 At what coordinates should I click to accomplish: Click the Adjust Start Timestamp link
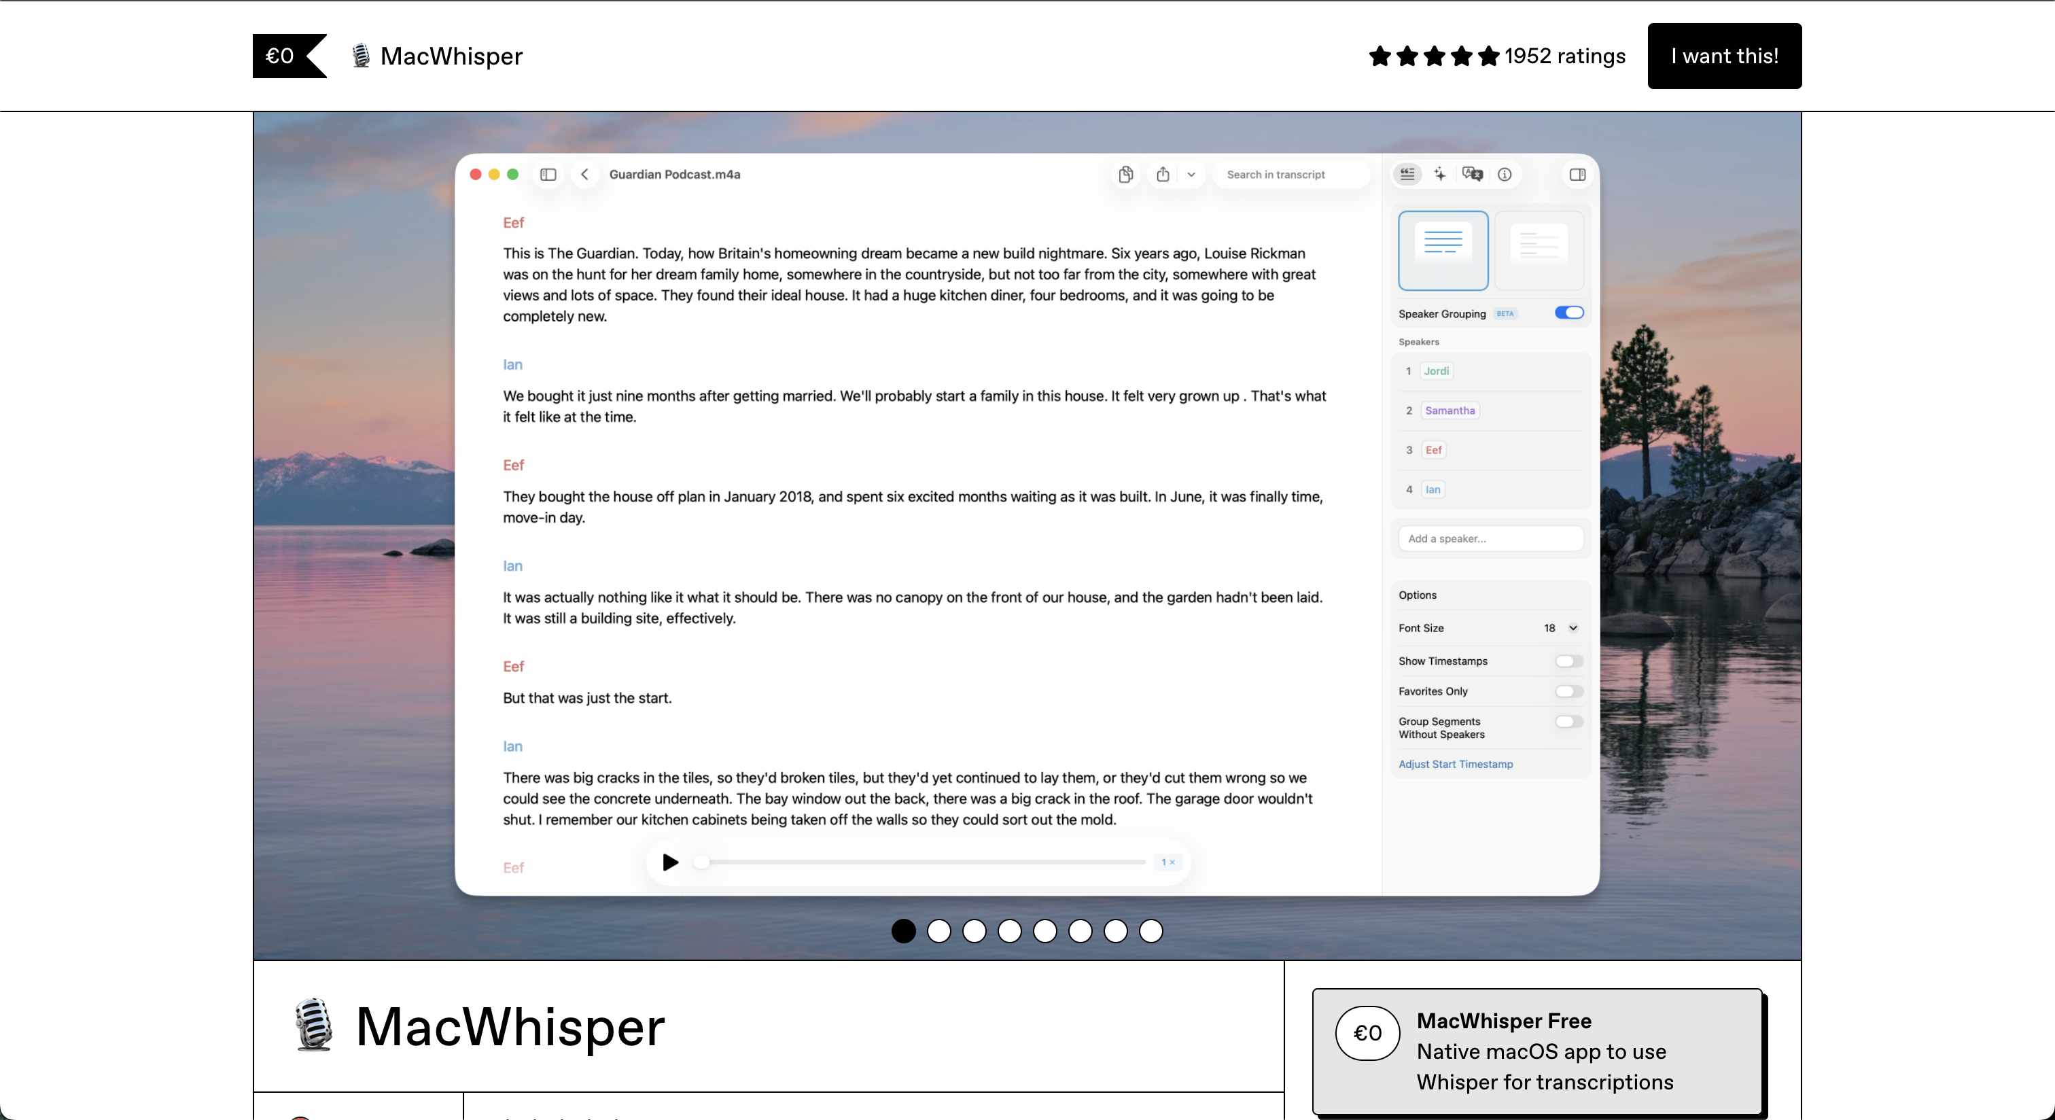coord(1455,763)
